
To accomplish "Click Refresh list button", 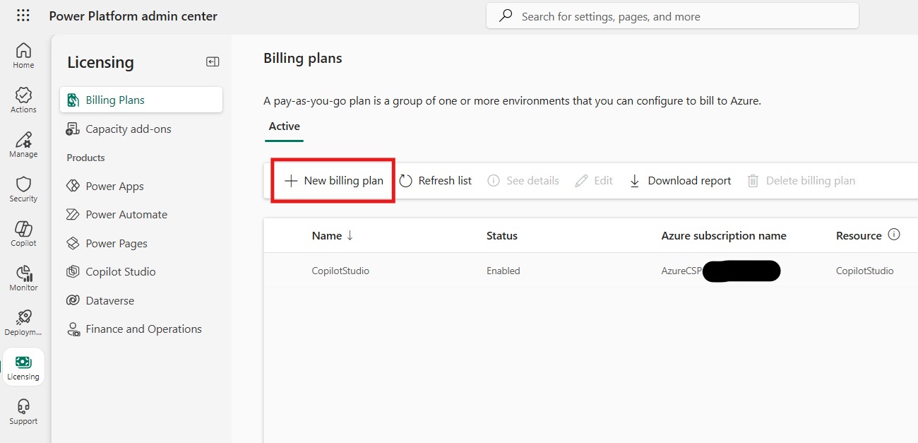I will [436, 181].
